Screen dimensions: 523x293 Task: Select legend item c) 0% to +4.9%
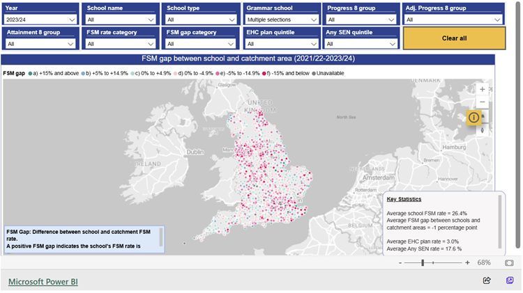(151, 73)
